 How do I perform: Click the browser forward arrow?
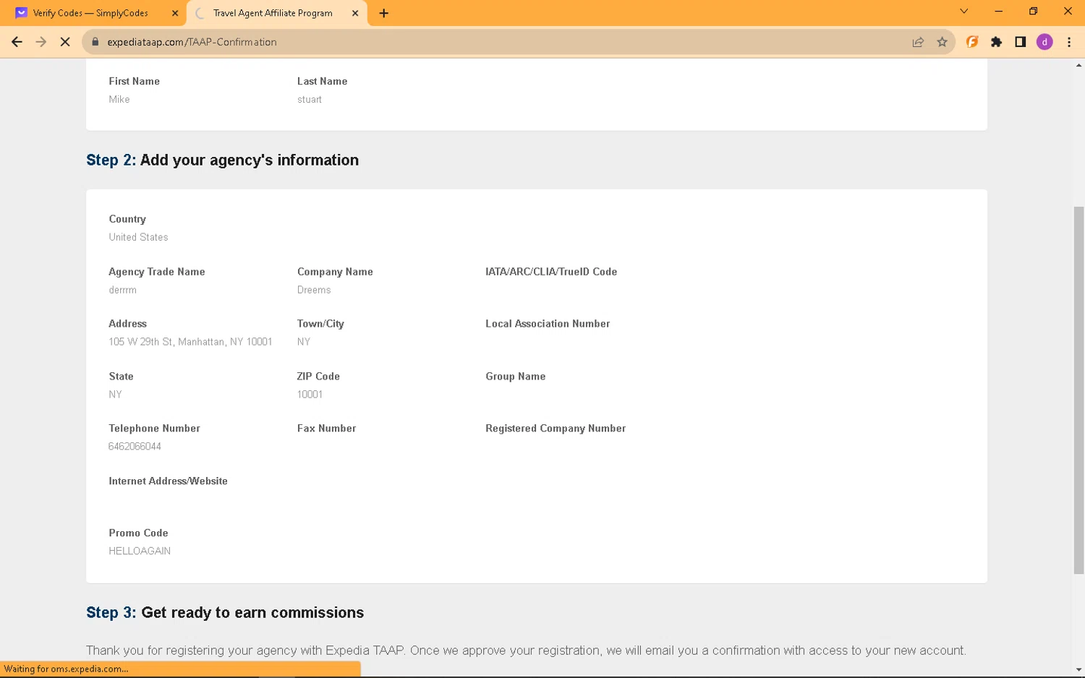click(41, 42)
